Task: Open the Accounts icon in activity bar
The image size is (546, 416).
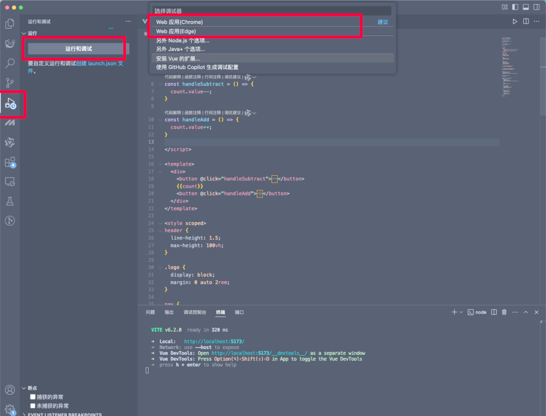Action: [10, 390]
